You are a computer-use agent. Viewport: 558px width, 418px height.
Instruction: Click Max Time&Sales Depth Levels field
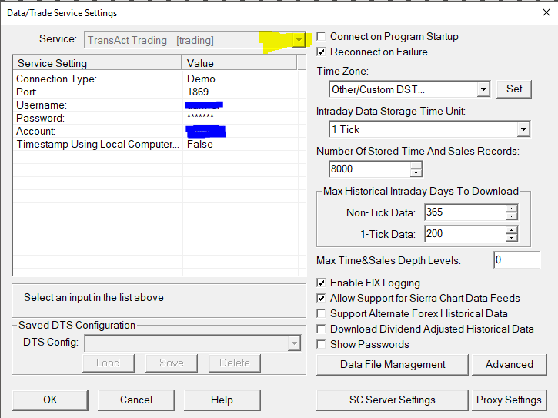point(516,260)
